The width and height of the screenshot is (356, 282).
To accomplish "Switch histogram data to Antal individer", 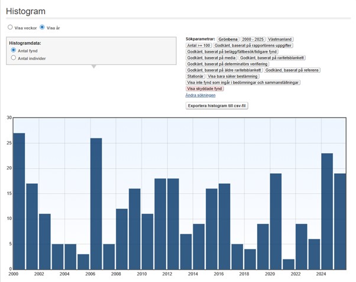I will (x=14, y=58).
